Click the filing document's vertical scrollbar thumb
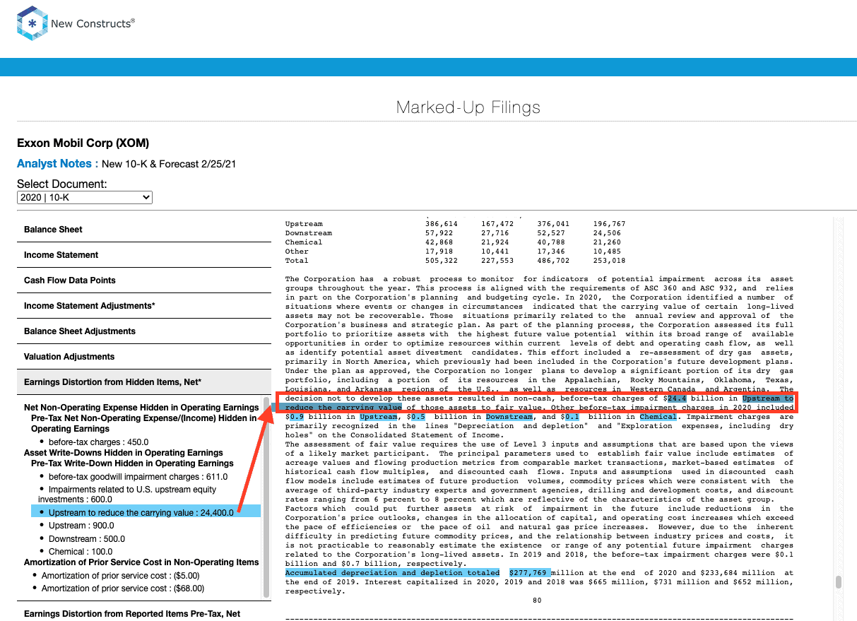The width and height of the screenshot is (857, 621). [x=839, y=582]
